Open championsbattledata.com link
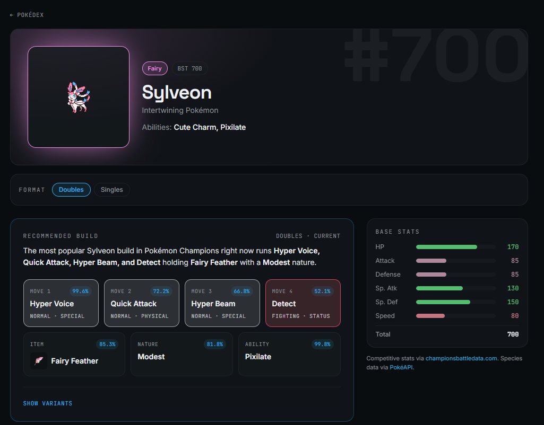 pos(461,358)
